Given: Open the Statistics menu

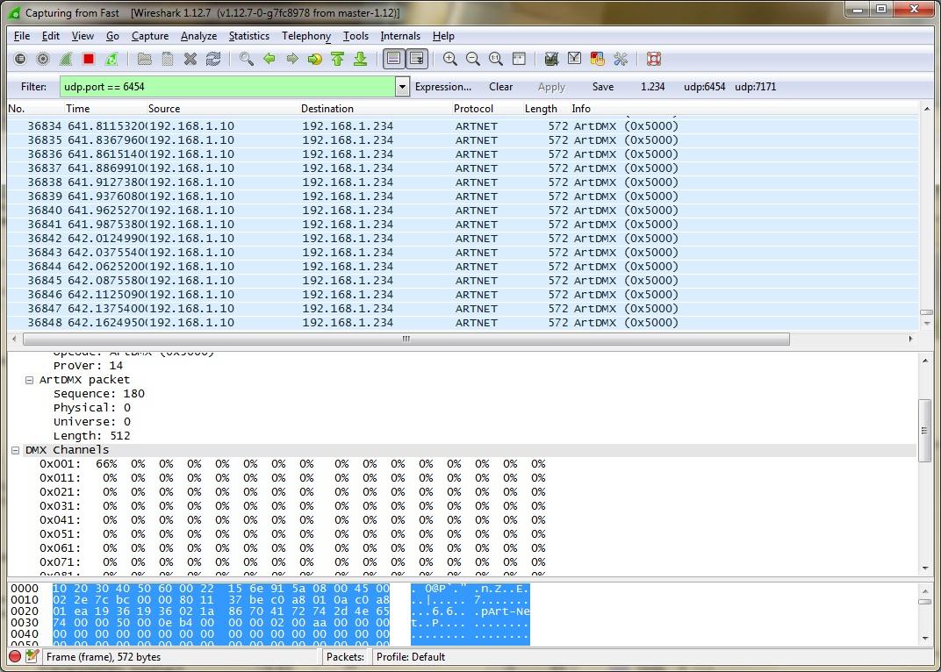Looking at the screenshot, I should tap(249, 36).
